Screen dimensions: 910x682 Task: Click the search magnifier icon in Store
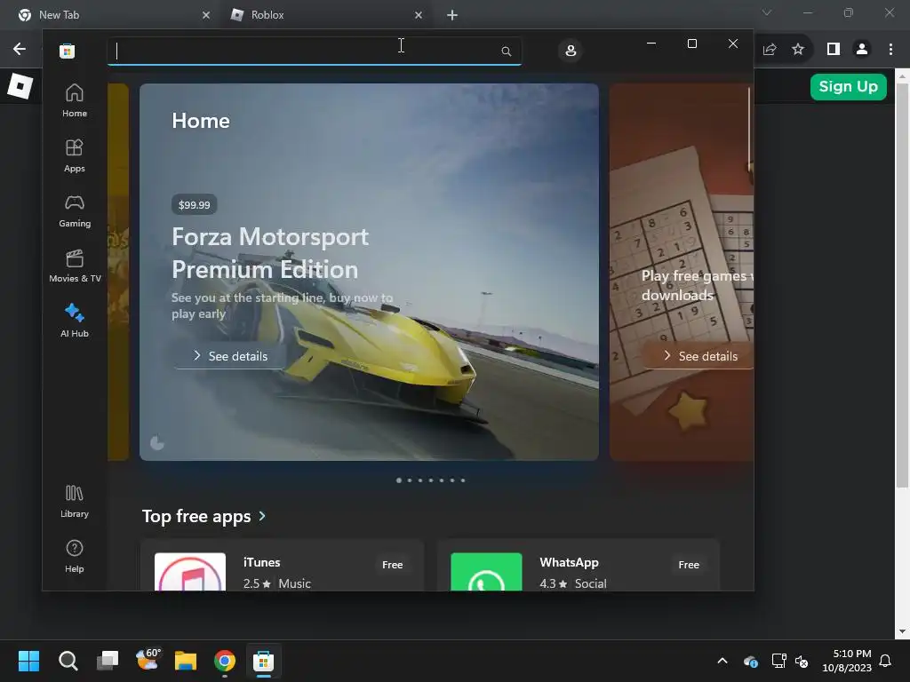(506, 51)
